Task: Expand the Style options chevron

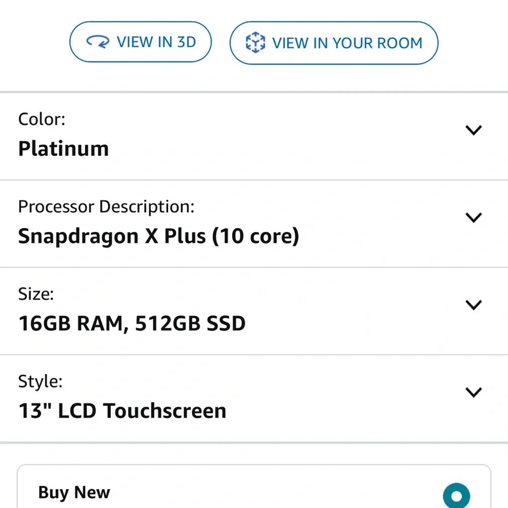Action: click(473, 392)
